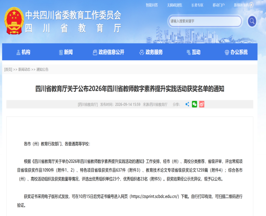266x216 pixels.
Task: Open the 互动 navigation item
Action: tap(194, 52)
